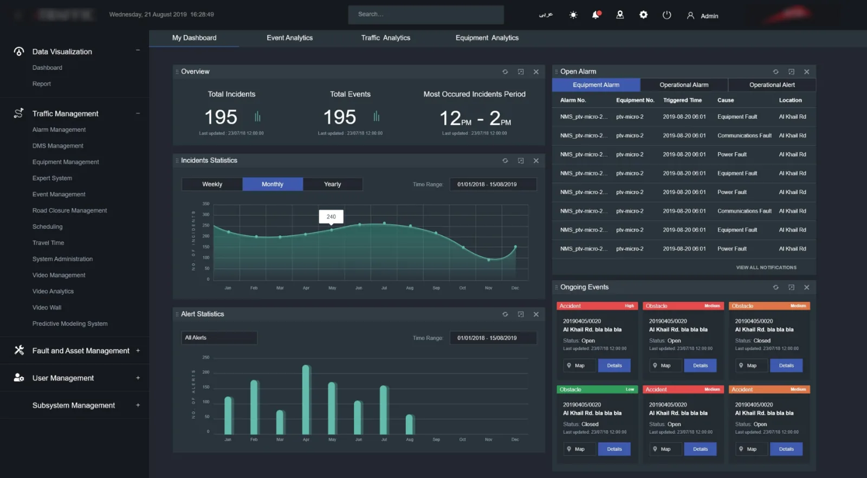Refresh the Alert Statistics panel
This screenshot has width=867, height=478.
(505, 314)
